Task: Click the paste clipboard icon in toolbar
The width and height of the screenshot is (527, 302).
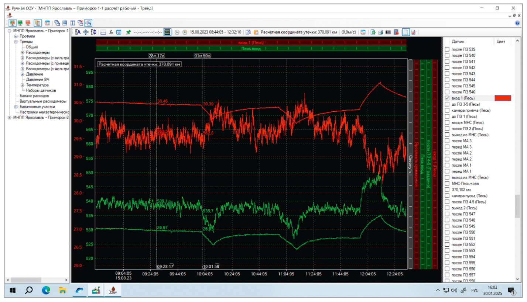Action: [256, 32]
